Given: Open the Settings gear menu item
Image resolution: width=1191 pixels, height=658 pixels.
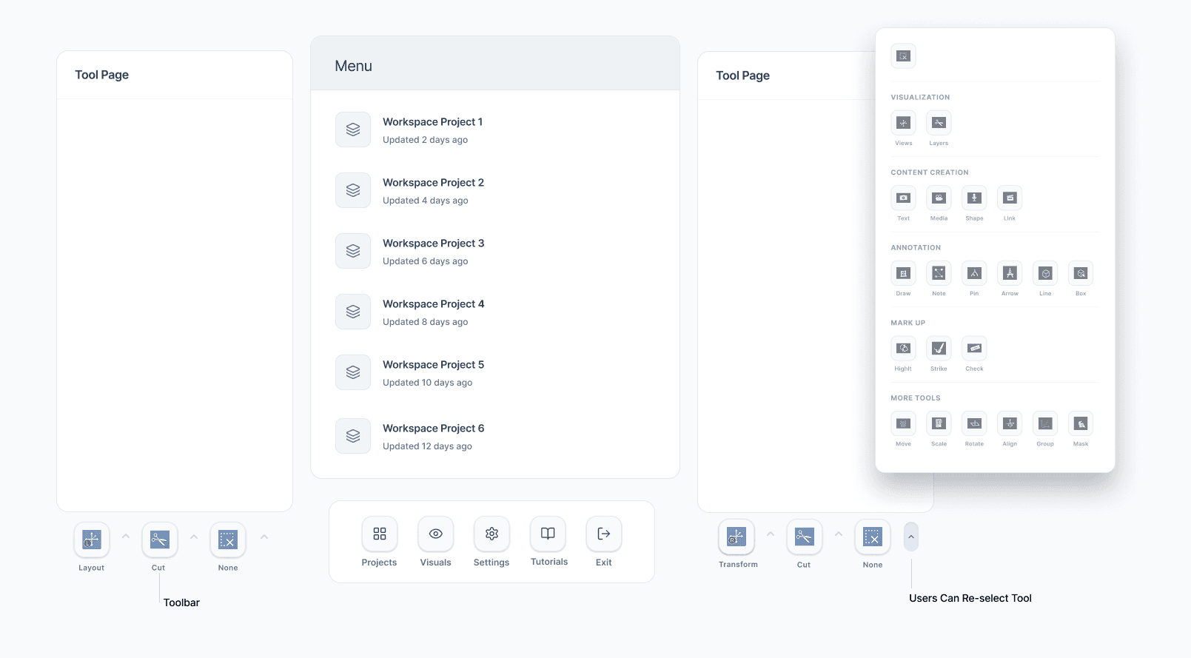Looking at the screenshot, I should (492, 534).
